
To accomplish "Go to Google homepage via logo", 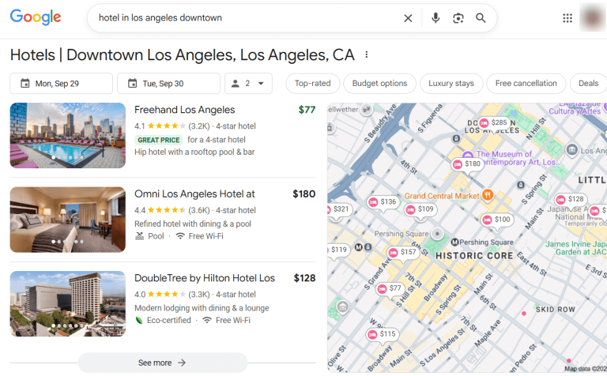I will pyautogui.click(x=36, y=17).
